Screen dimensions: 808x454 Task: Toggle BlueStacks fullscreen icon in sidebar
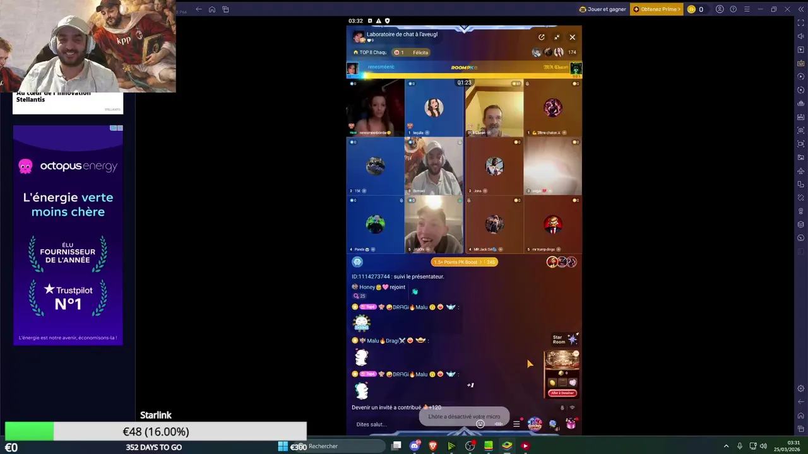801,23
